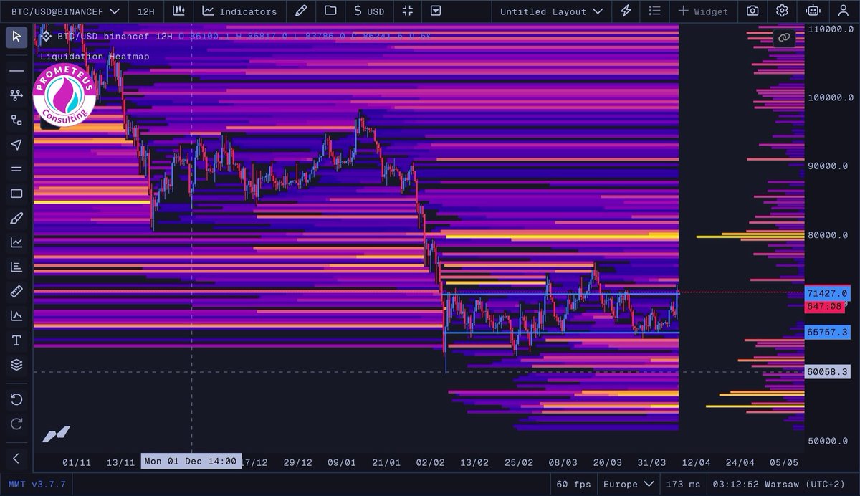The width and height of the screenshot is (860, 496).
Task: Expand the Untitled Layout dropdown
Action: point(551,11)
